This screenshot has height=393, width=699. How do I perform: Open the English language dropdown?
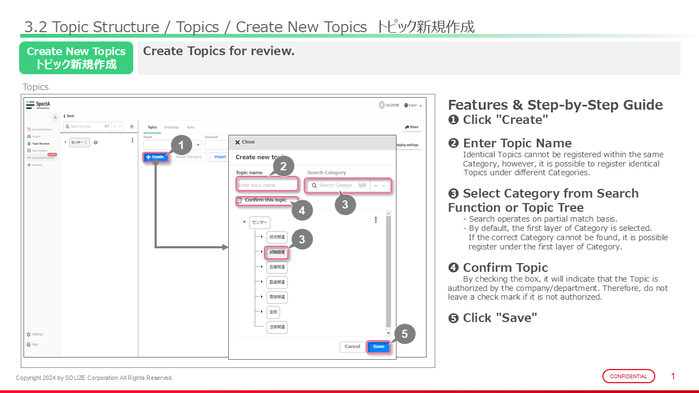pos(413,105)
